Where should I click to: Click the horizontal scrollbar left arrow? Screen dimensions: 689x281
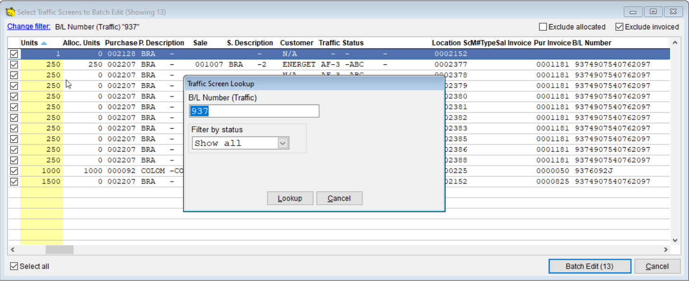click(x=13, y=249)
